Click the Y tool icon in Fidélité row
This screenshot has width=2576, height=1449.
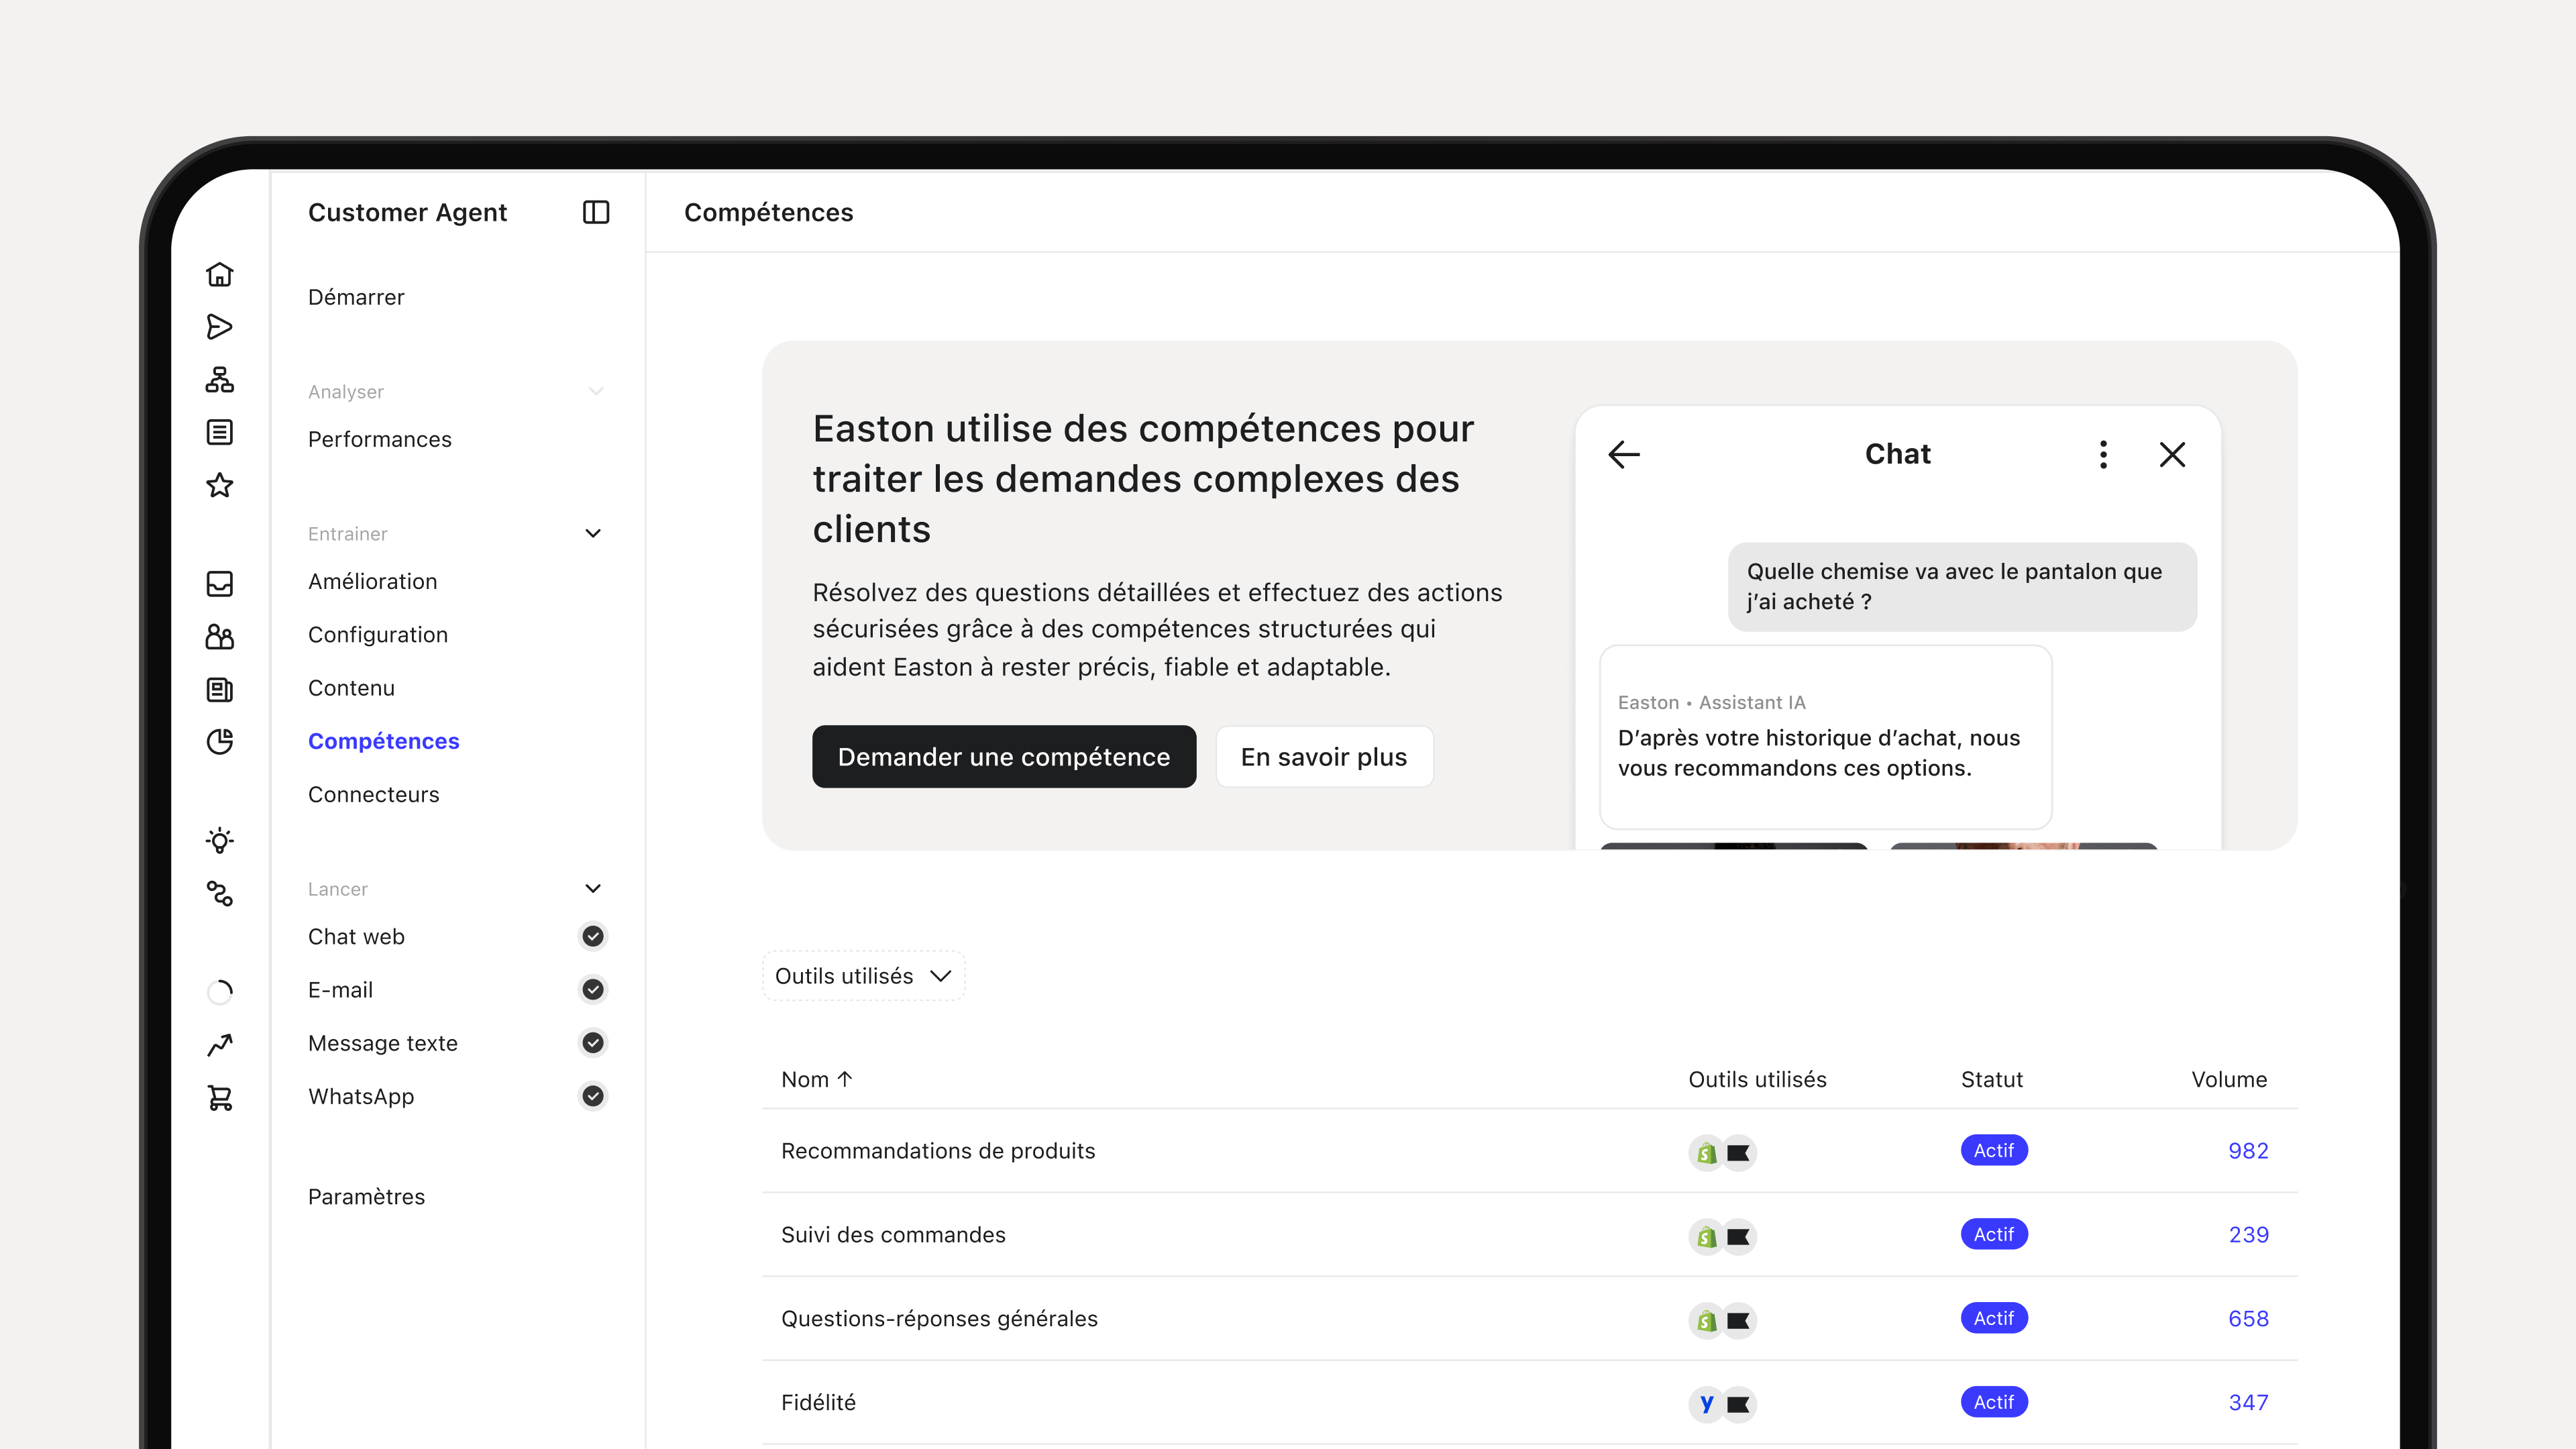click(x=1706, y=1404)
